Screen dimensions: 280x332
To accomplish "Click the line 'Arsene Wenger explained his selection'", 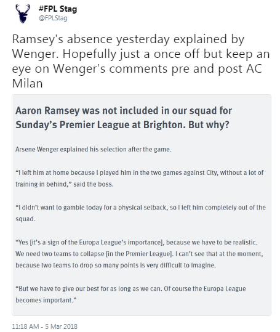I will tap(94, 149).
